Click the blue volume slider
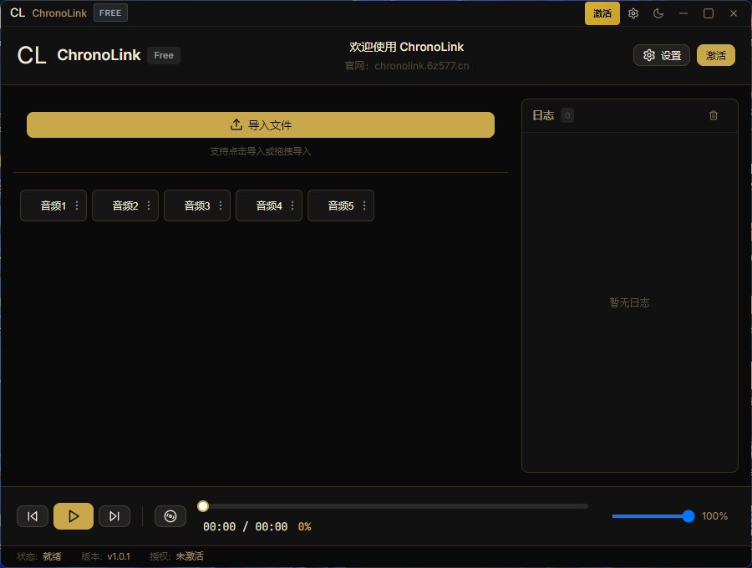 [x=653, y=516]
